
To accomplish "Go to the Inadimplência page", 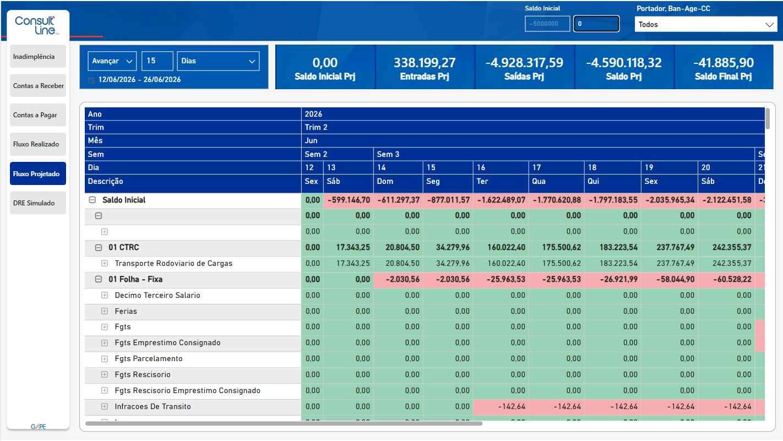I will pyautogui.click(x=38, y=57).
